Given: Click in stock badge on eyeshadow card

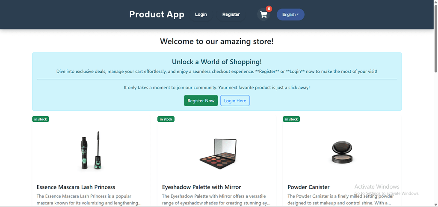Looking at the screenshot, I should tap(166, 119).
